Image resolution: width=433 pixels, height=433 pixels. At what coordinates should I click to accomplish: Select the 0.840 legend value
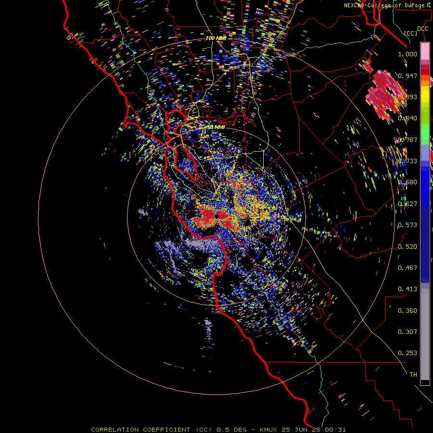(408, 118)
